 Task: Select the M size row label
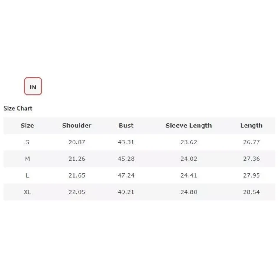[x=27, y=159]
